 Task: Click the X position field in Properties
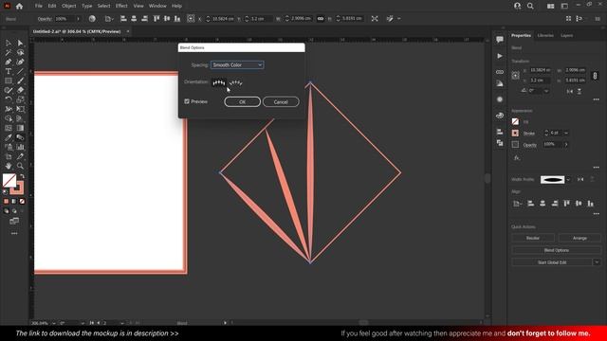[x=541, y=70]
